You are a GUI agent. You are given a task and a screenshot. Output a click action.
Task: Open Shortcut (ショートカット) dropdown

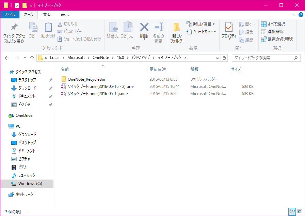coord(201,32)
